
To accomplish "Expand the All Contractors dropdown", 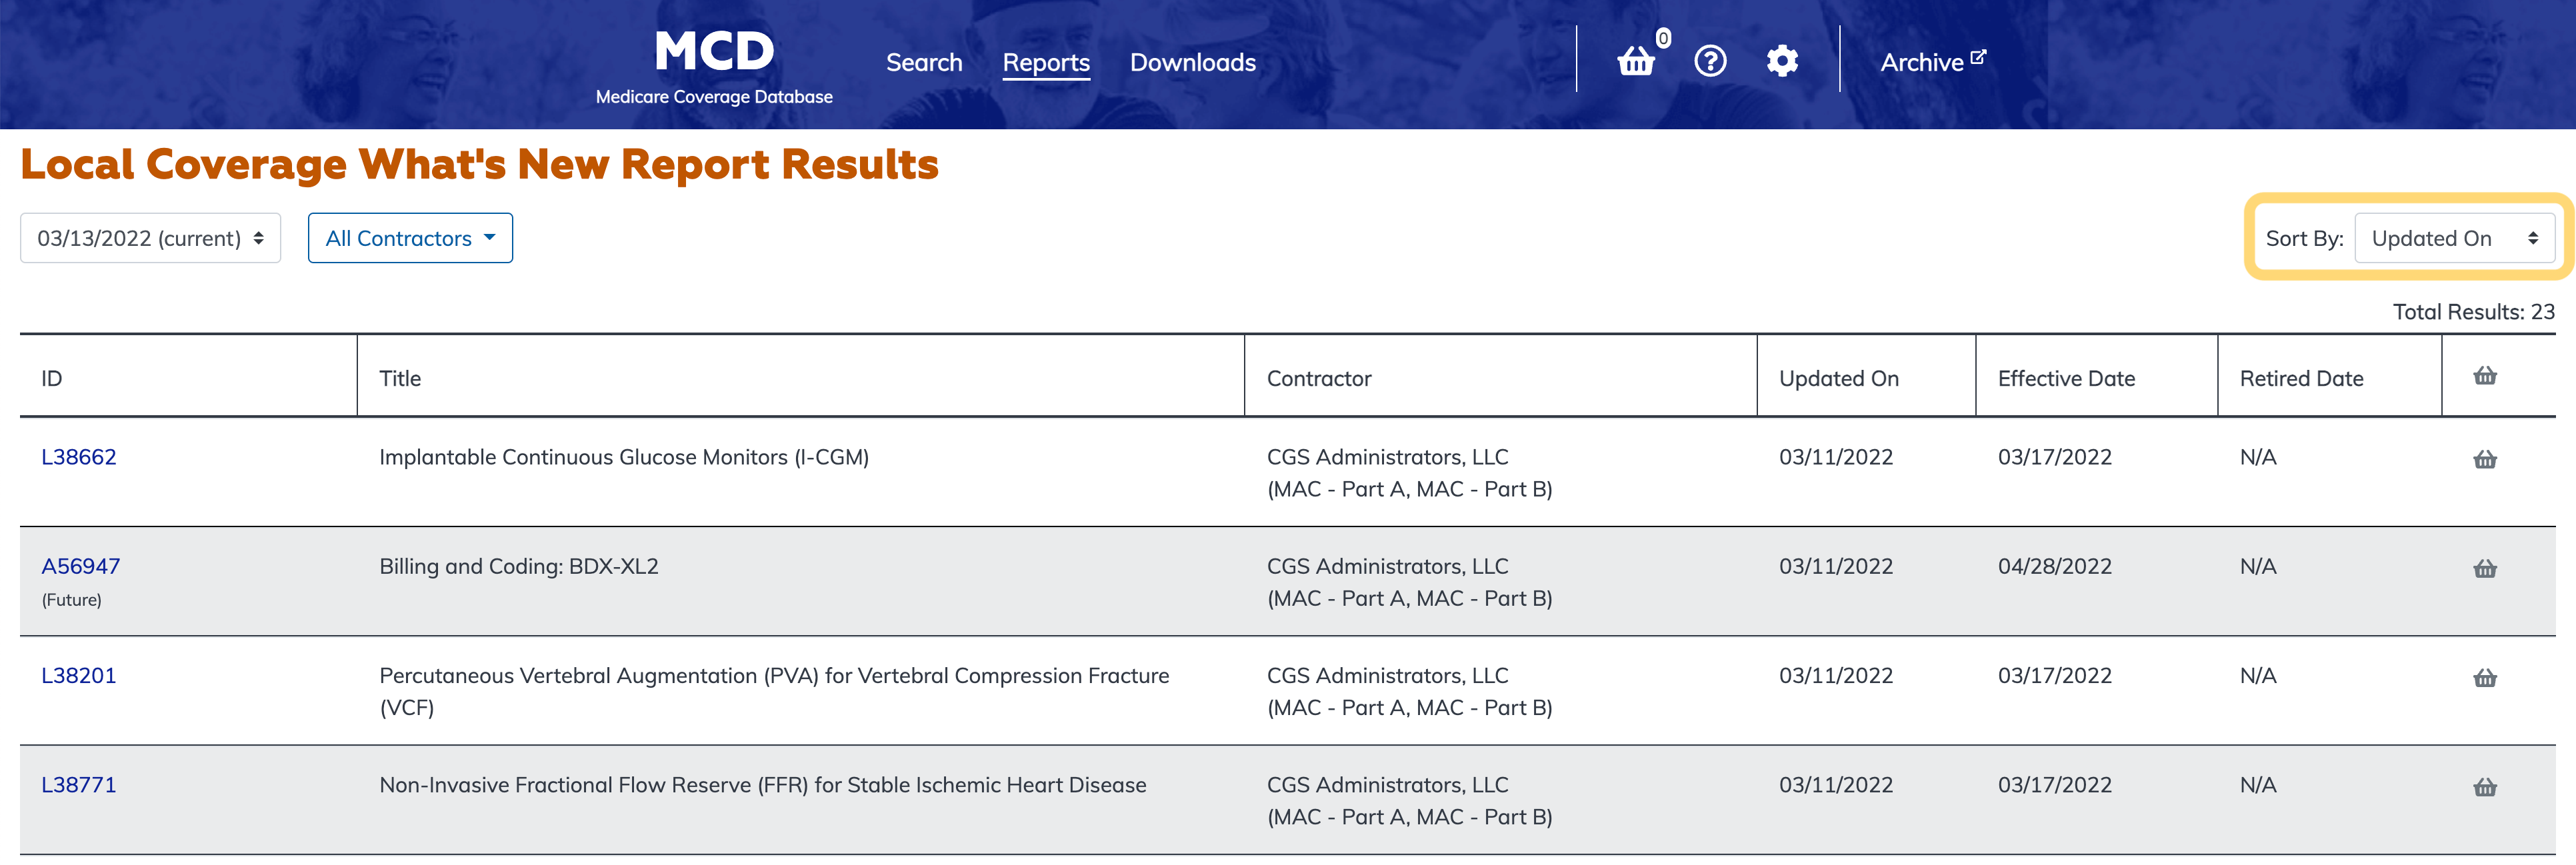I will coord(410,238).
